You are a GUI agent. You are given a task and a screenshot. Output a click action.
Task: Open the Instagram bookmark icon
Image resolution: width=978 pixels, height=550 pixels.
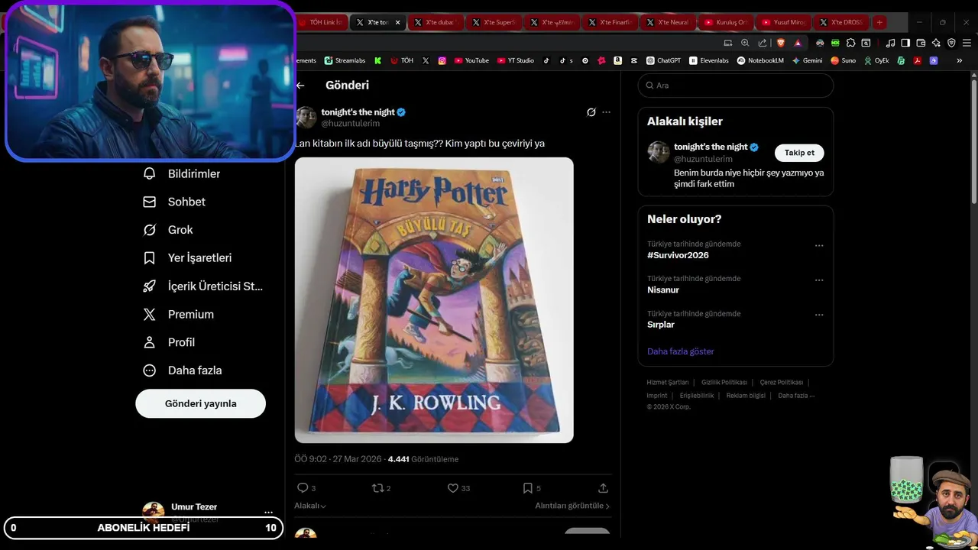coord(442,60)
